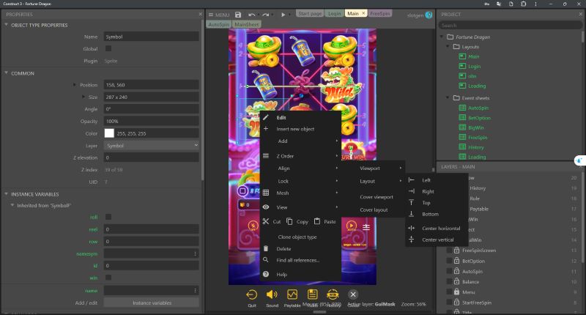Viewport: 586px width, 315px height.
Task: Toggle the lock on FreeSpinScreen layer
Action: 456,250
